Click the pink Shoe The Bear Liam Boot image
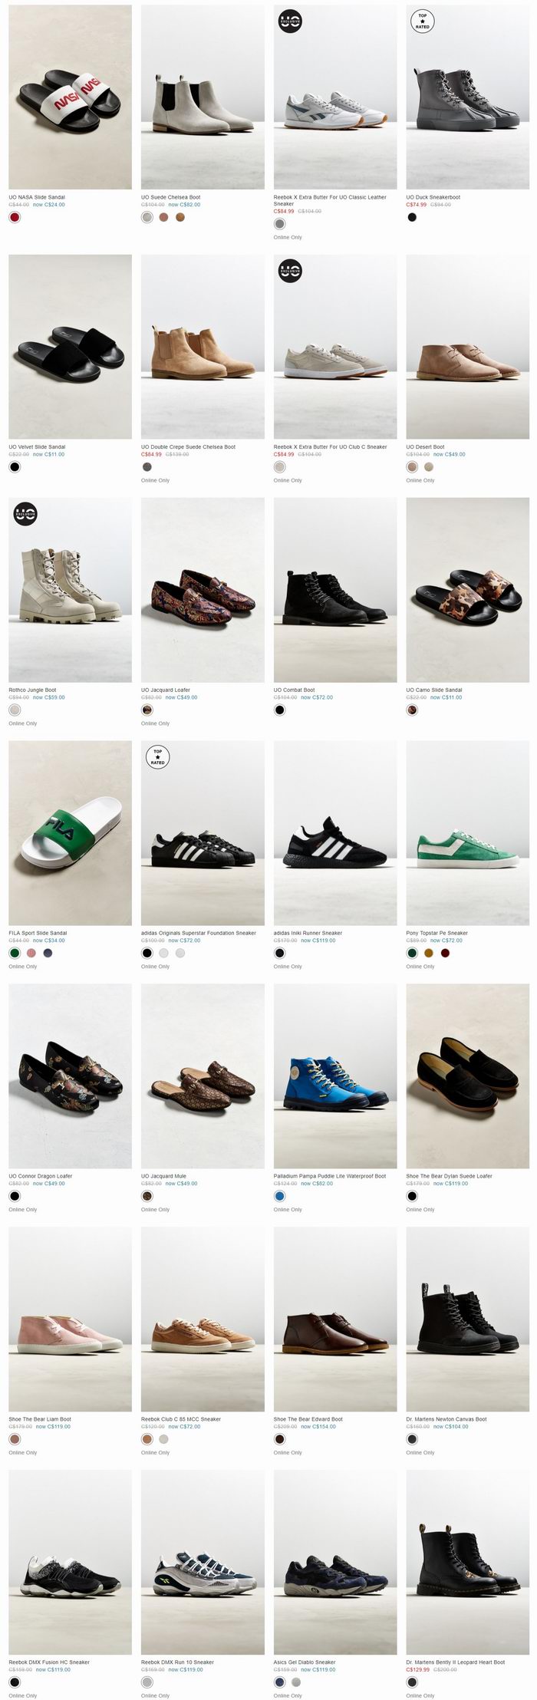 pos(70,1319)
